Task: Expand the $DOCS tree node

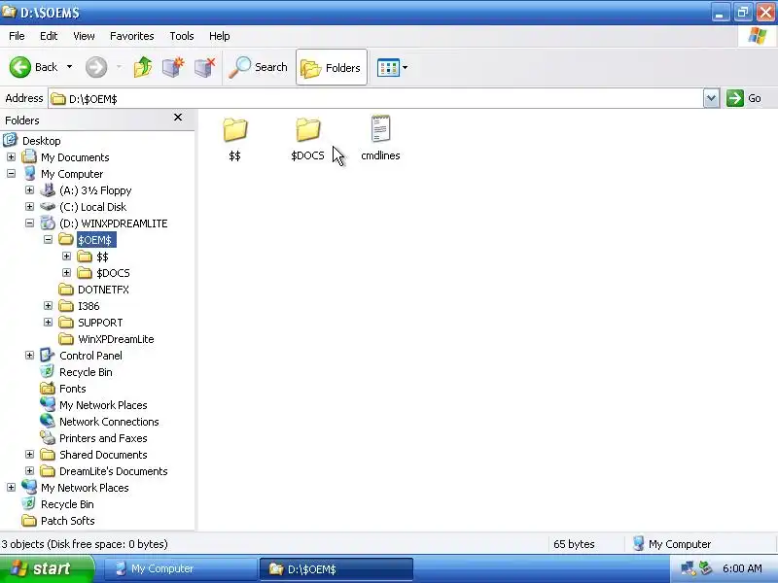Action: [x=66, y=273]
